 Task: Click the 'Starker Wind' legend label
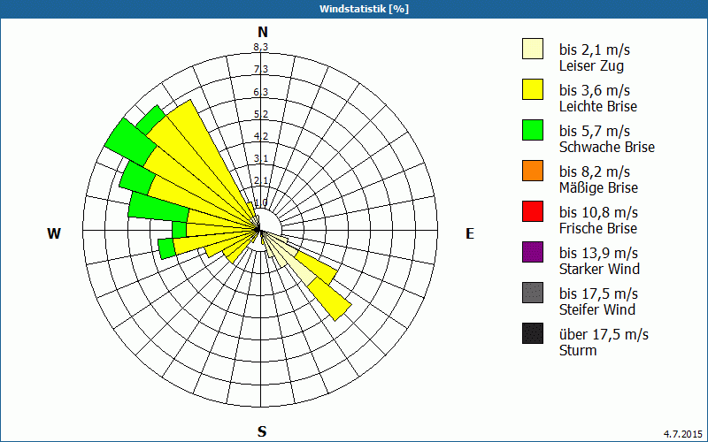(x=599, y=269)
